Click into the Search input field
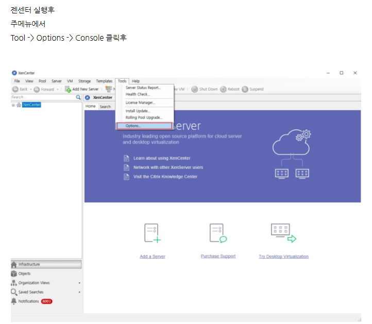The width and height of the screenshot is (372, 324). 43,97
